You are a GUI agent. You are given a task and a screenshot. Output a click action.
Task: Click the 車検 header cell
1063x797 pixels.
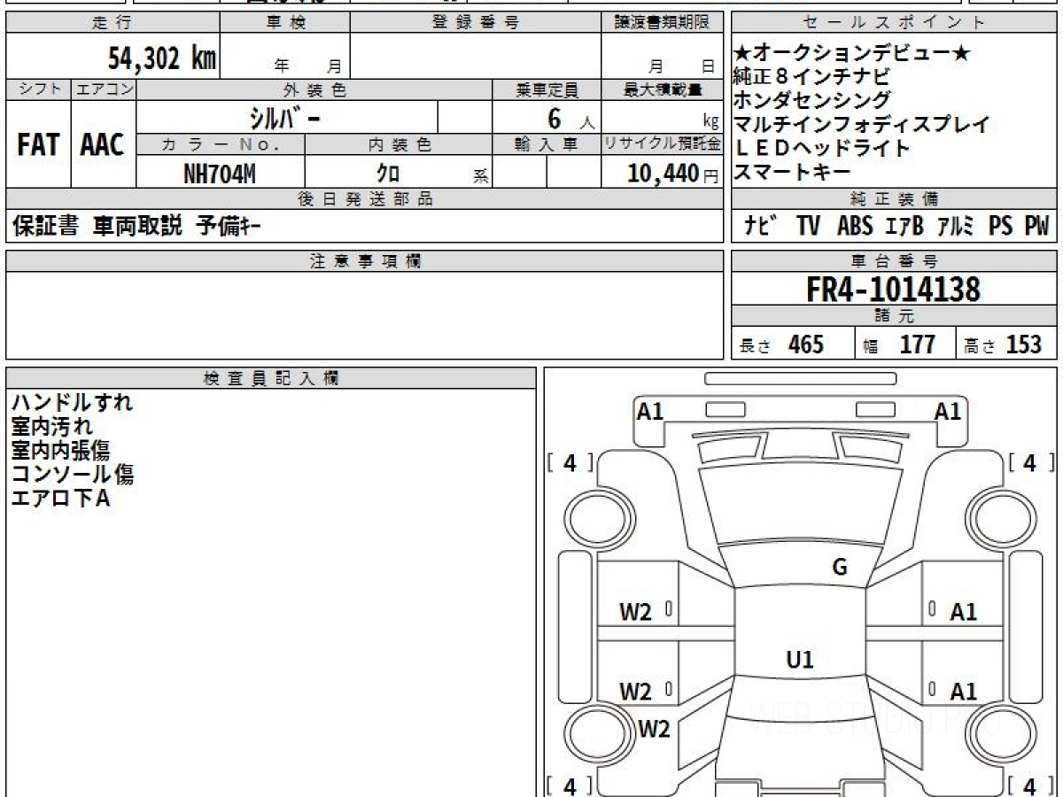[x=285, y=23]
